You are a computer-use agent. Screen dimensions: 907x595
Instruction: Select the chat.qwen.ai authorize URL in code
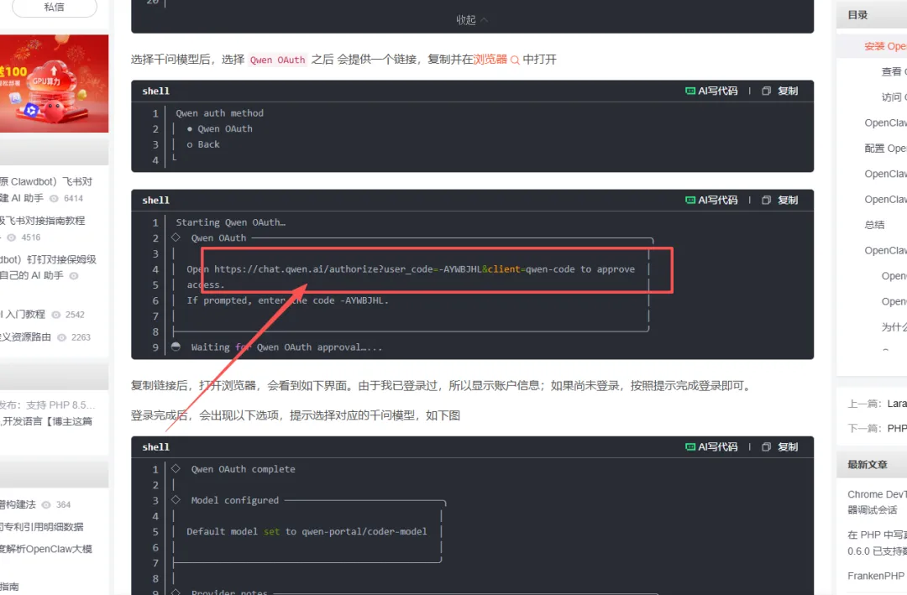395,269
